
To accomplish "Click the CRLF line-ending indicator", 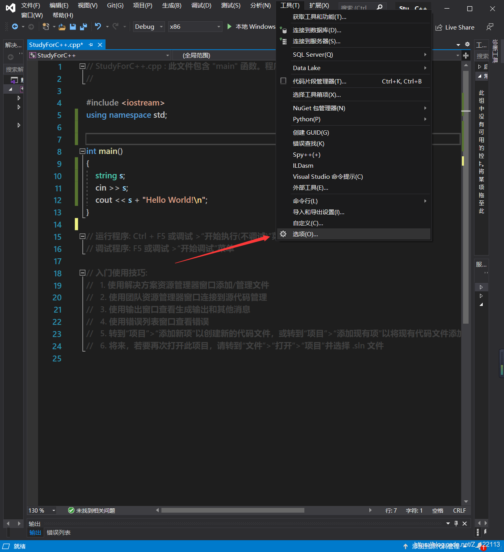I will (460, 511).
